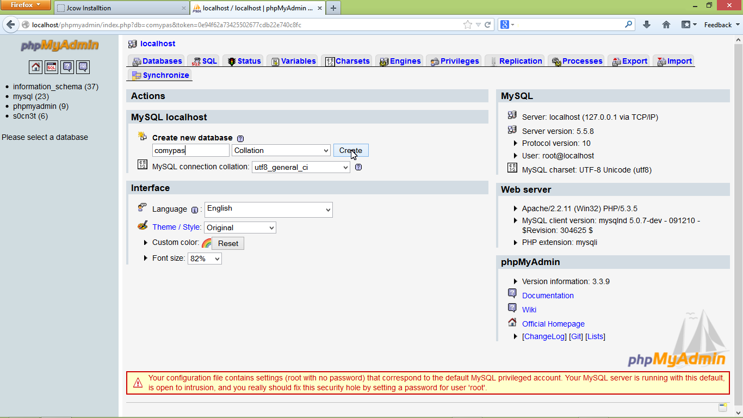Open the Import tab
Image resolution: width=743 pixels, height=418 pixels.
[674, 61]
